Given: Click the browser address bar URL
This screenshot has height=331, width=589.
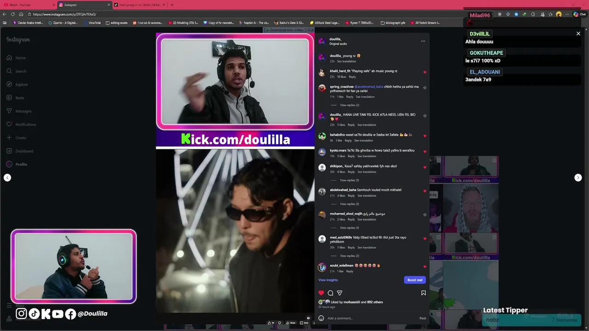Looking at the screenshot, I should tap(64, 14).
